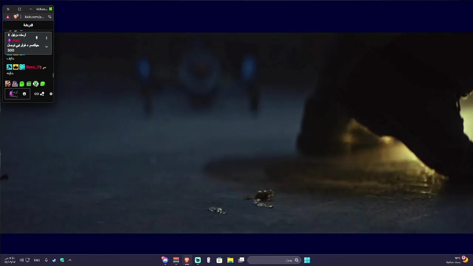Image resolution: width=473 pixels, height=266 pixels.
Task: Click the kick.com address bar
Action: 34,17
